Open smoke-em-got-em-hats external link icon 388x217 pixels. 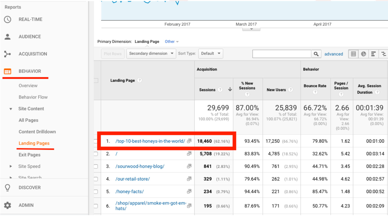pos(189,206)
